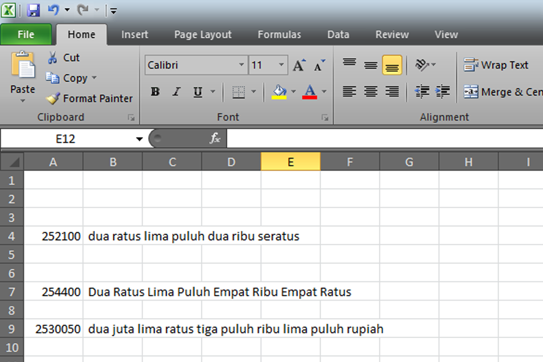Viewport: 543px width, 362px height.
Task: Open the borders dropdown menu
Action: pyautogui.click(x=254, y=92)
